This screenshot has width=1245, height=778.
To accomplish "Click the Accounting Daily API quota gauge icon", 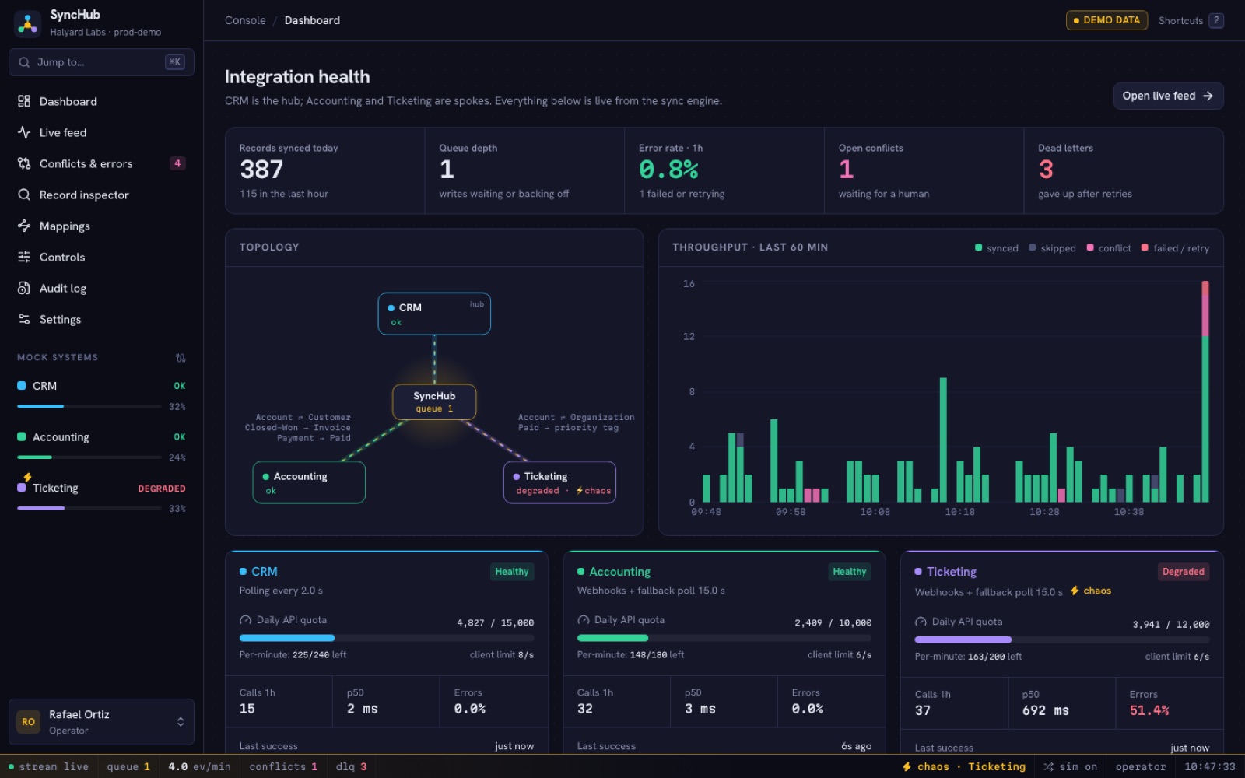I will 584,620.
